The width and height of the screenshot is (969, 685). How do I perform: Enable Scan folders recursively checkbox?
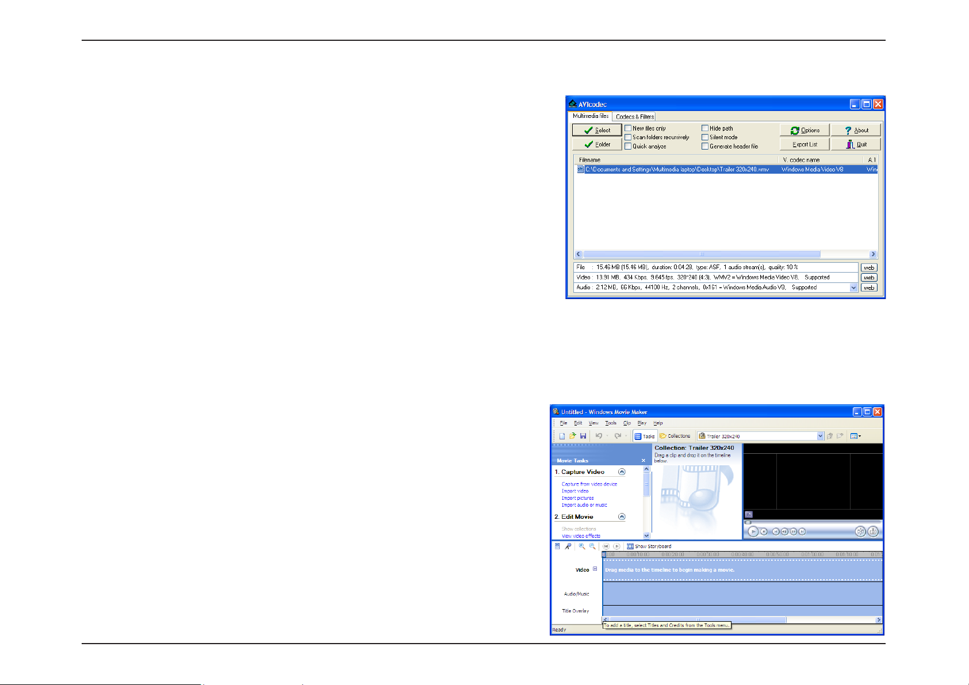coord(628,137)
